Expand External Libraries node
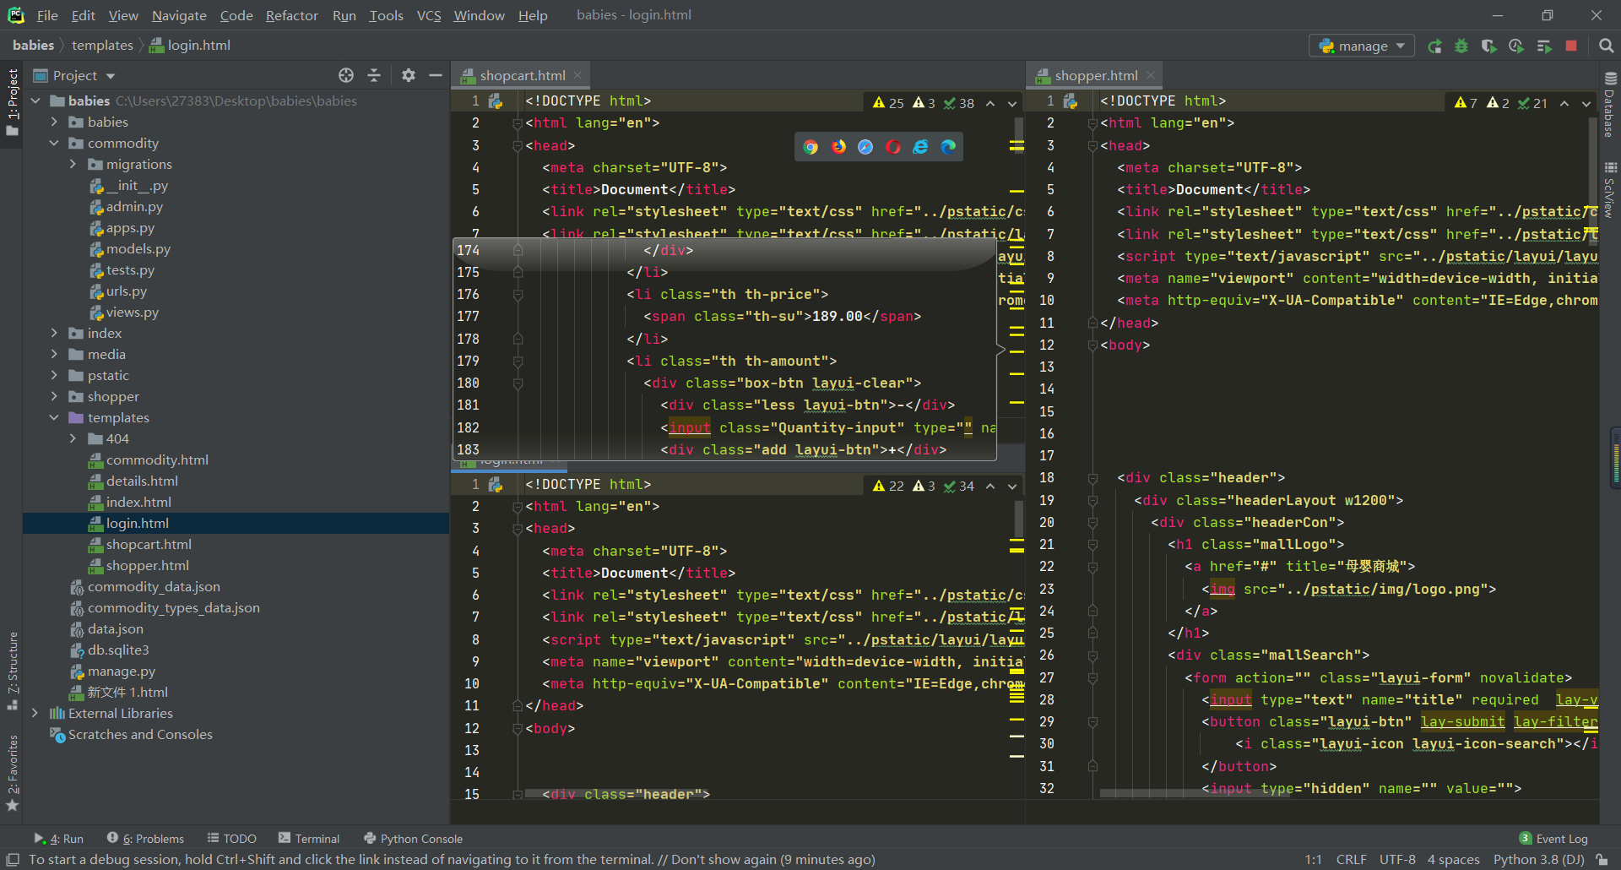Screen dimensions: 1621x870 click(36, 713)
